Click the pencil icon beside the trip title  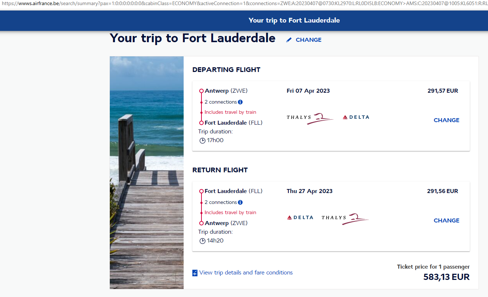pyautogui.click(x=289, y=40)
